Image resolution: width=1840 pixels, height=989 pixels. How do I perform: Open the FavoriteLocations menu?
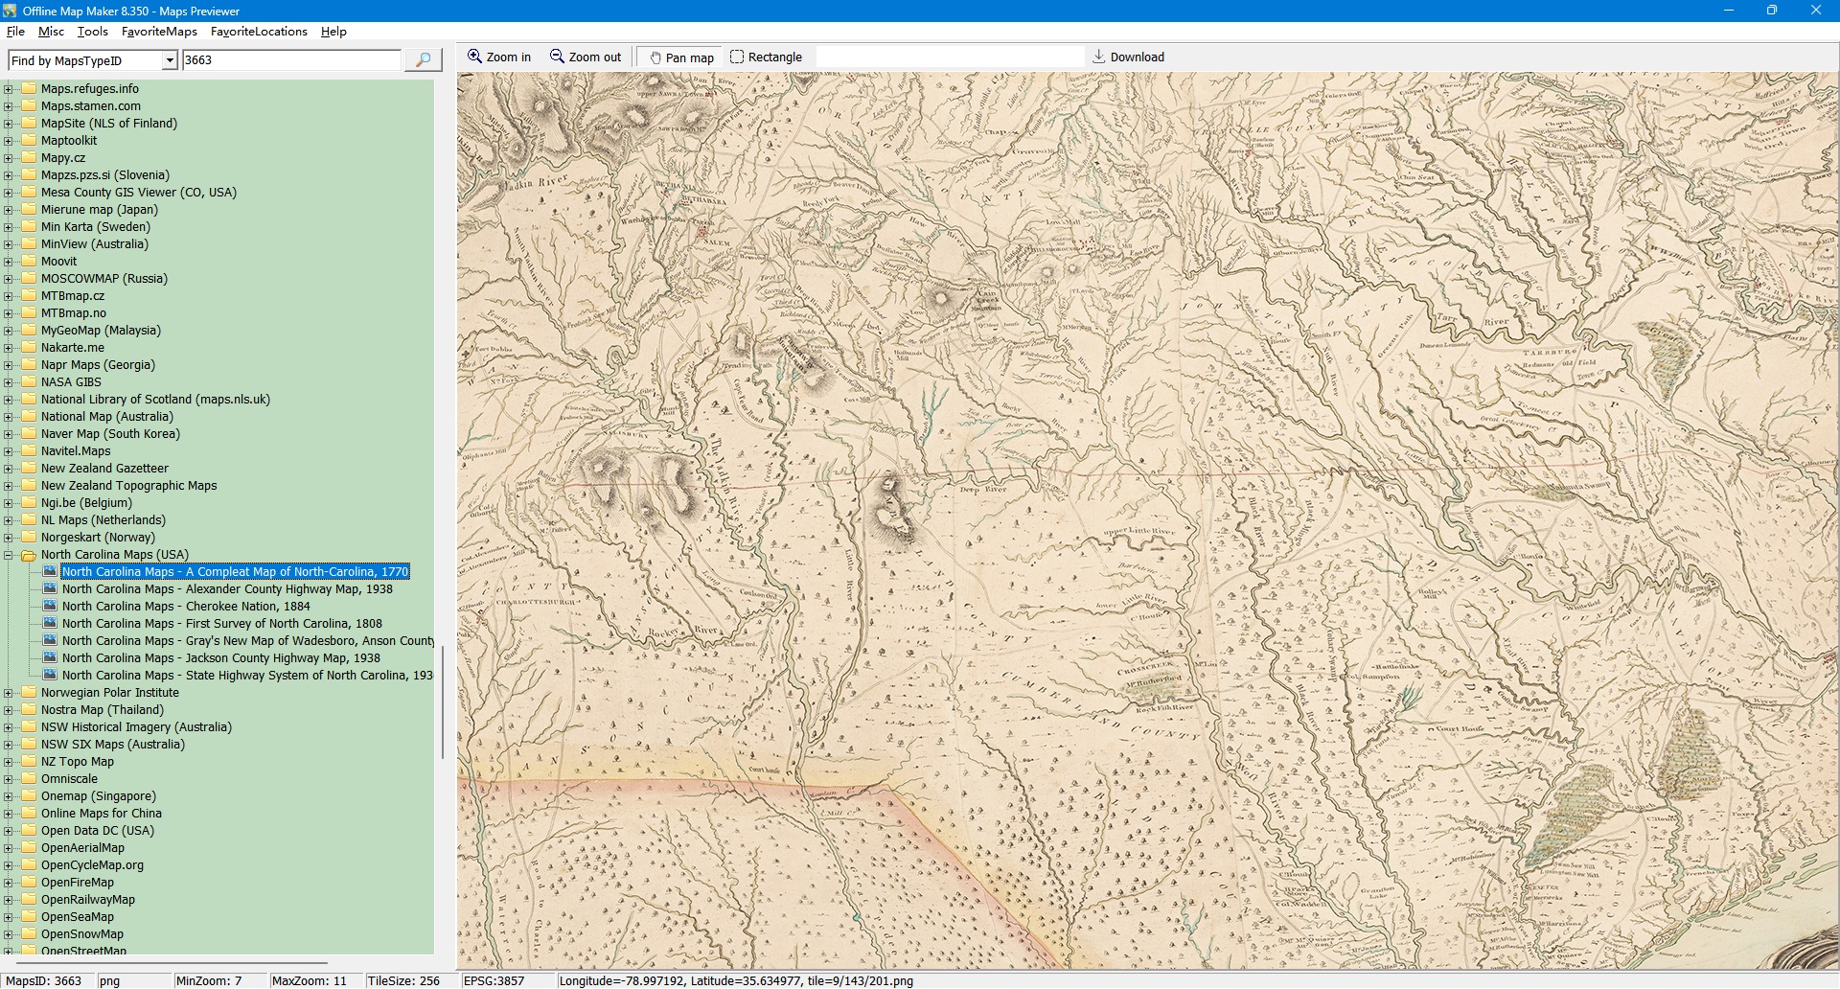point(259,32)
